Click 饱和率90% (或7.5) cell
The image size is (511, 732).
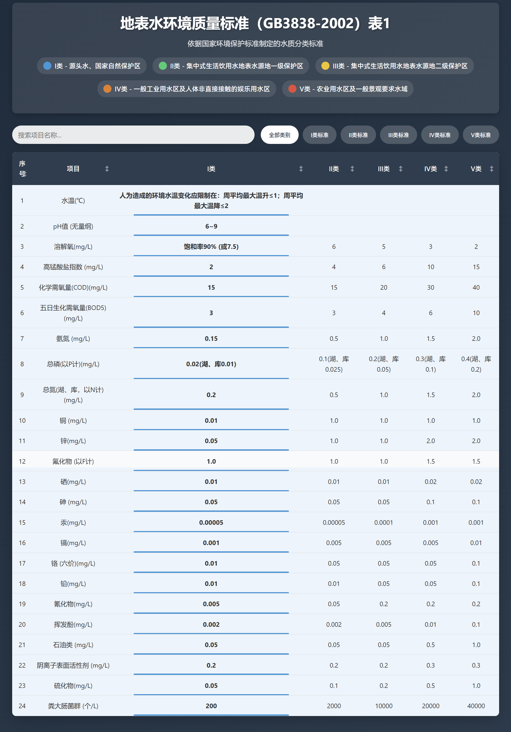tap(211, 246)
